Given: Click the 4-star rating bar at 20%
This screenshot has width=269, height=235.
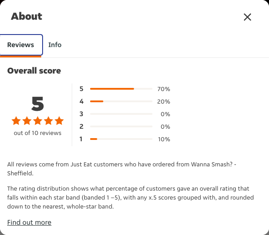Looking at the screenshot, I should 121,101.
